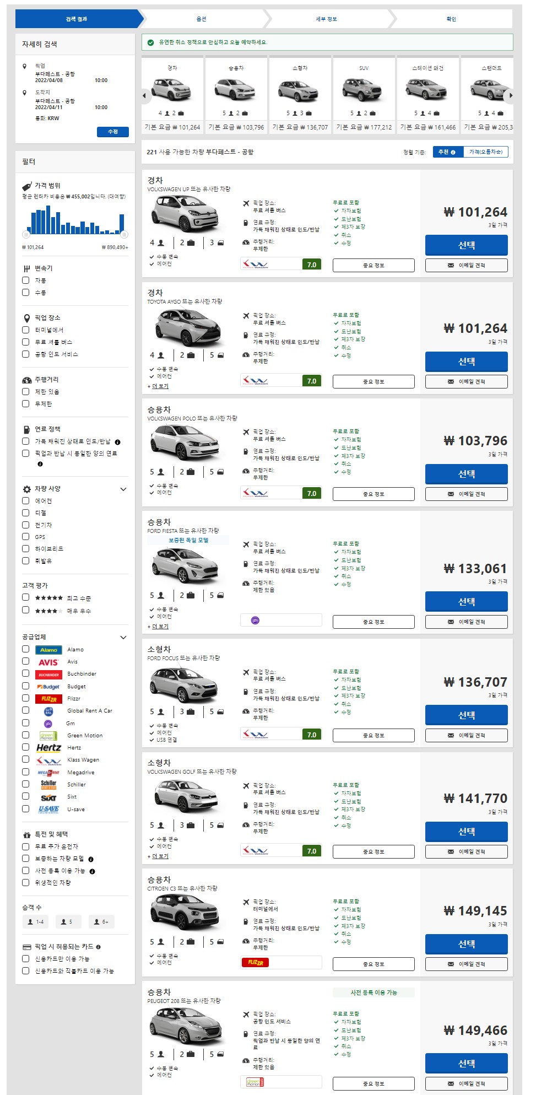
Task: Click 이메일 견적 for the Toyota Aygo
Action: pyautogui.click(x=466, y=381)
